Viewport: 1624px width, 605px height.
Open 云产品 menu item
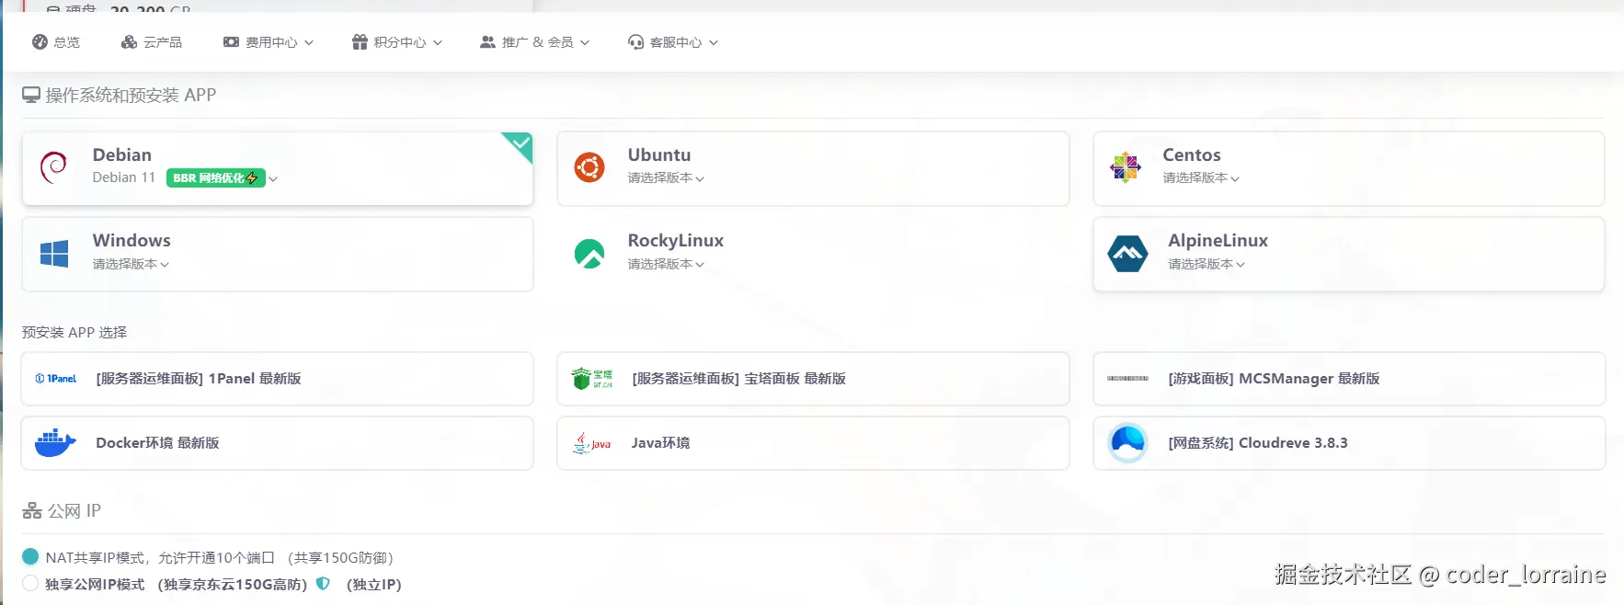152,42
